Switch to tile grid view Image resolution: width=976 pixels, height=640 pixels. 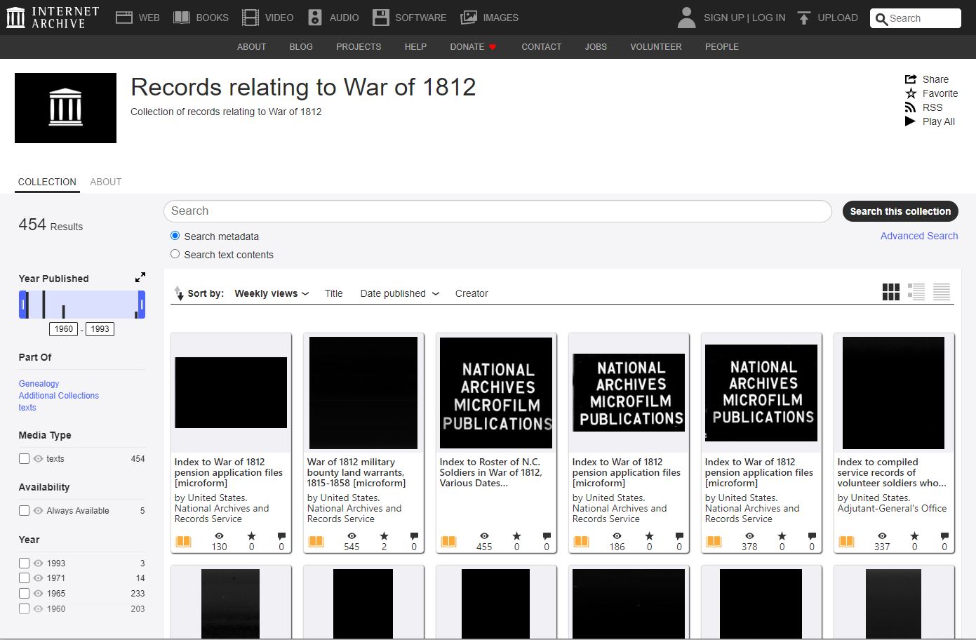[890, 292]
